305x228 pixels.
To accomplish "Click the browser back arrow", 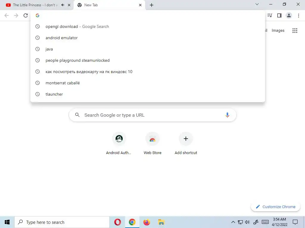I will click(x=7, y=15).
